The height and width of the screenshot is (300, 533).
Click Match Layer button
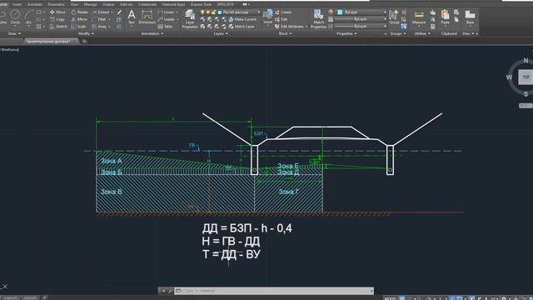[x=242, y=26]
